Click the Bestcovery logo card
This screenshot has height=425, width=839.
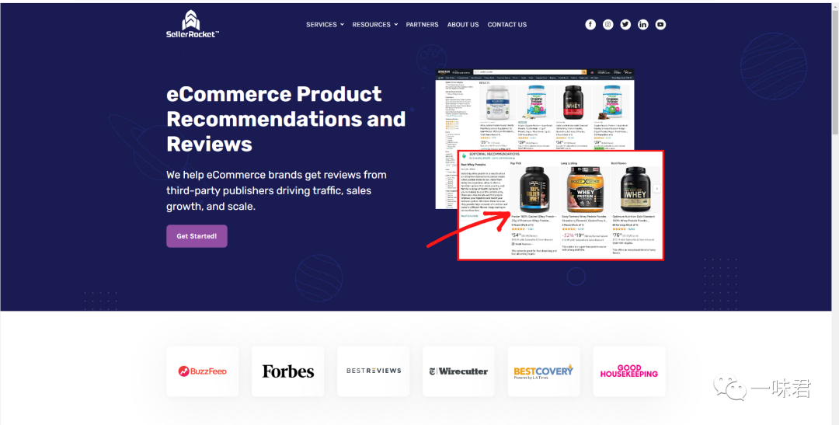click(544, 371)
